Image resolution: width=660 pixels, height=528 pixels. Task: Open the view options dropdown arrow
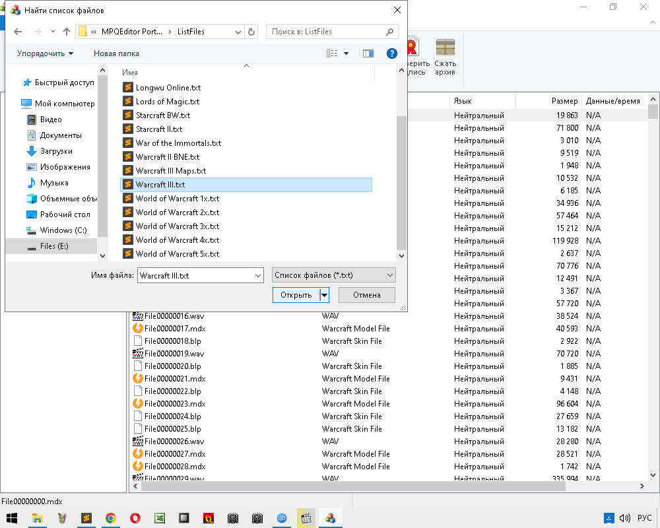click(x=346, y=53)
